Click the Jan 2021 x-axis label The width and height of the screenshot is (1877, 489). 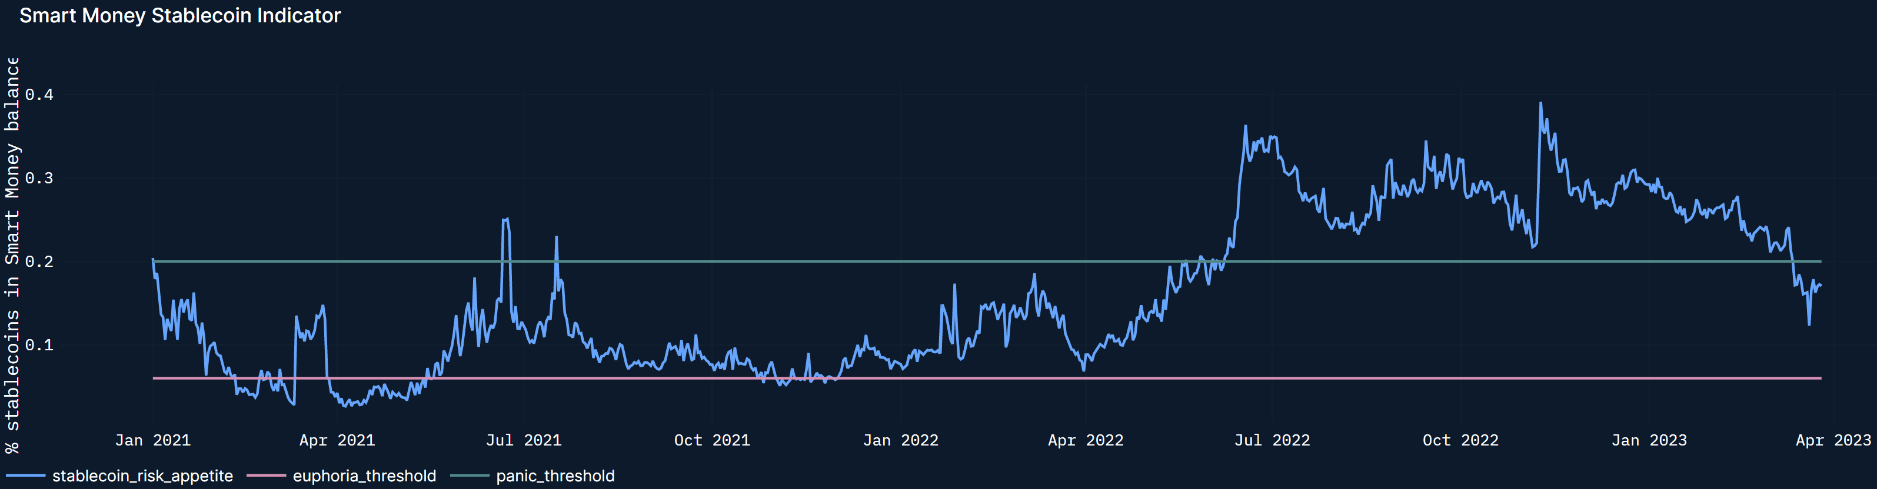(153, 440)
